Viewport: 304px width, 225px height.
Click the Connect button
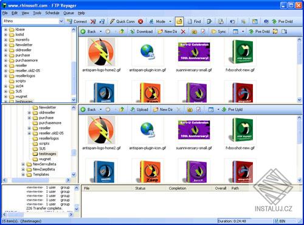click(x=77, y=21)
